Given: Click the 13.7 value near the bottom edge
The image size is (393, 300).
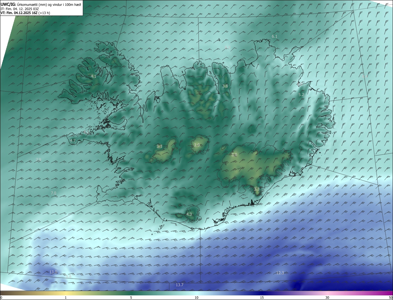Looking at the screenshot, I should [180, 285].
